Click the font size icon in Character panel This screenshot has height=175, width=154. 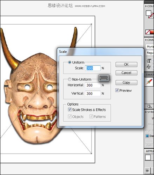point(149,61)
